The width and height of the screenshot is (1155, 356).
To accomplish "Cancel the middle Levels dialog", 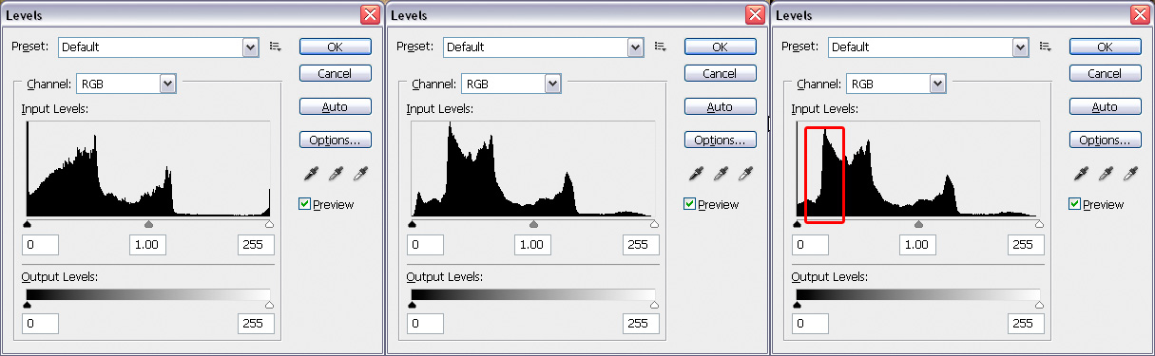I will (720, 73).
